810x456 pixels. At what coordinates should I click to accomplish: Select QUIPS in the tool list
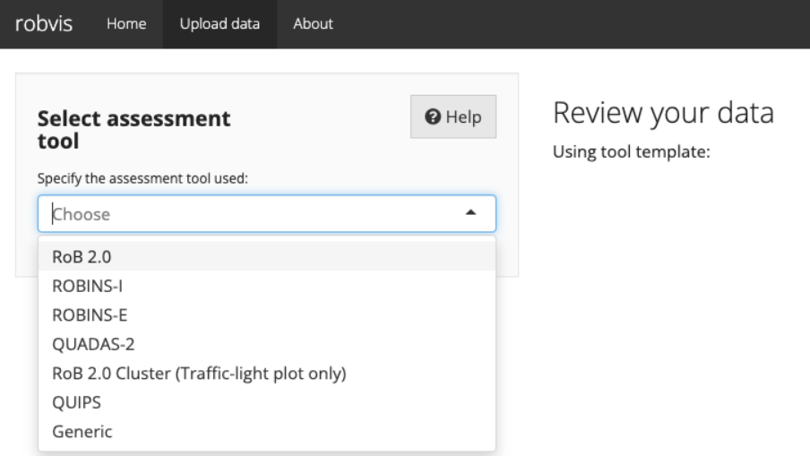[266, 402]
